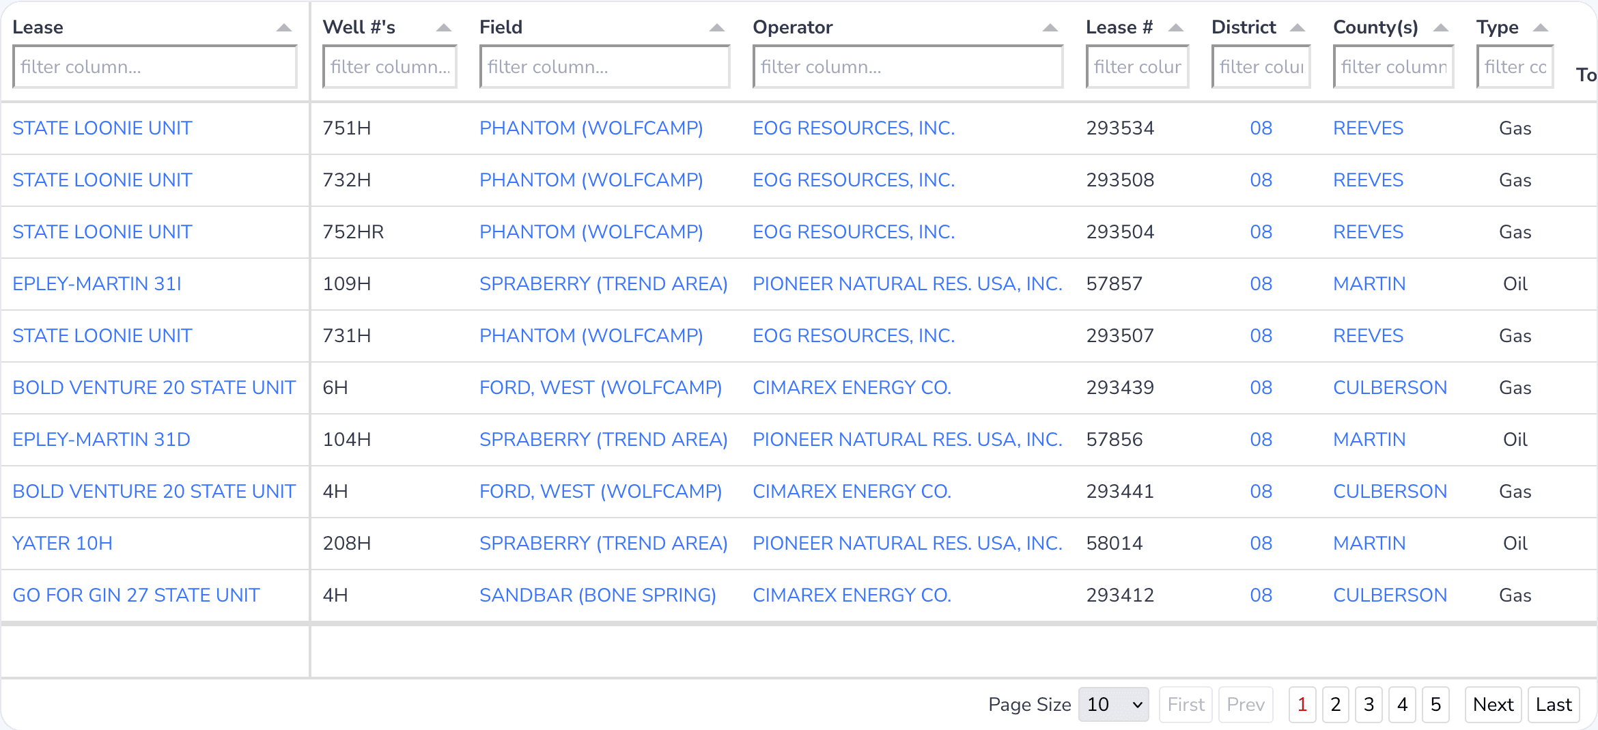The height and width of the screenshot is (730, 1598).
Task: Focus the Lease # filter input
Action: pyautogui.click(x=1138, y=67)
